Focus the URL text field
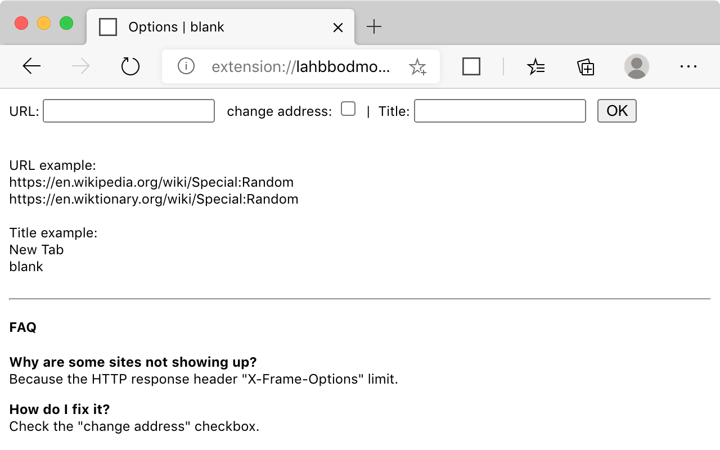This screenshot has height=450, width=720. tap(129, 111)
